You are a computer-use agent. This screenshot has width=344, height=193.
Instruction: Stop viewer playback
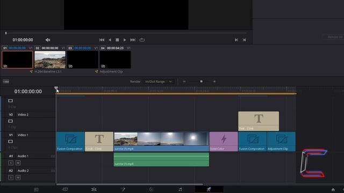[x=117, y=40]
